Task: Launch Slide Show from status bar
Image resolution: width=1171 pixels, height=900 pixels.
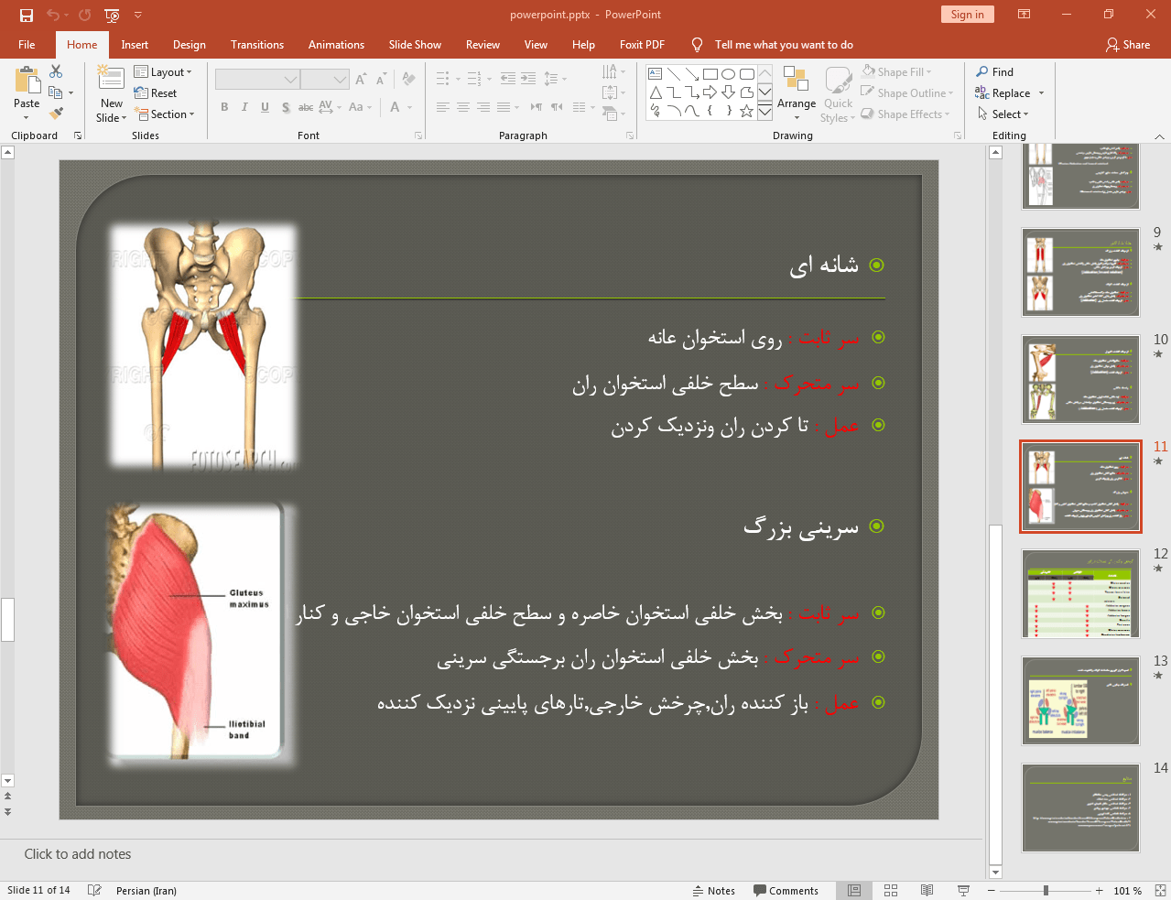Action: (x=963, y=890)
